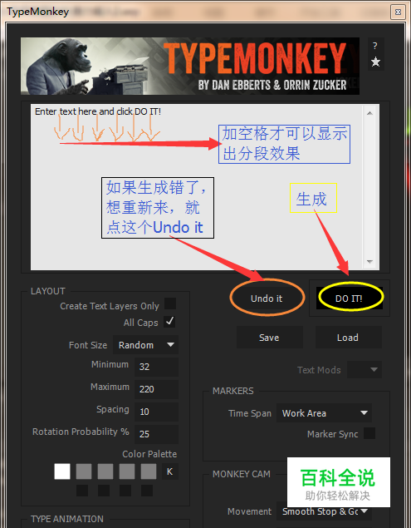Select the third gray palette swatch

coord(105,471)
